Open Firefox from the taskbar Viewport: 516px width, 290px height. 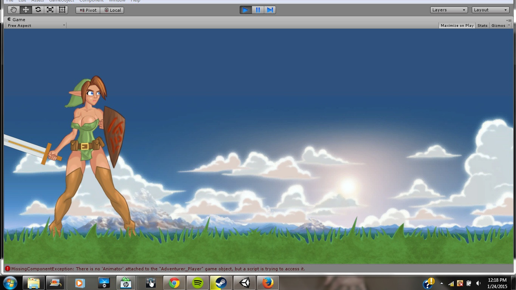268,283
